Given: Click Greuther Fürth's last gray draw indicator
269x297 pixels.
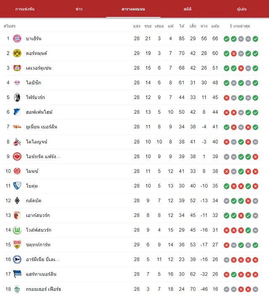Looking at the screenshot, I should coord(255,289).
